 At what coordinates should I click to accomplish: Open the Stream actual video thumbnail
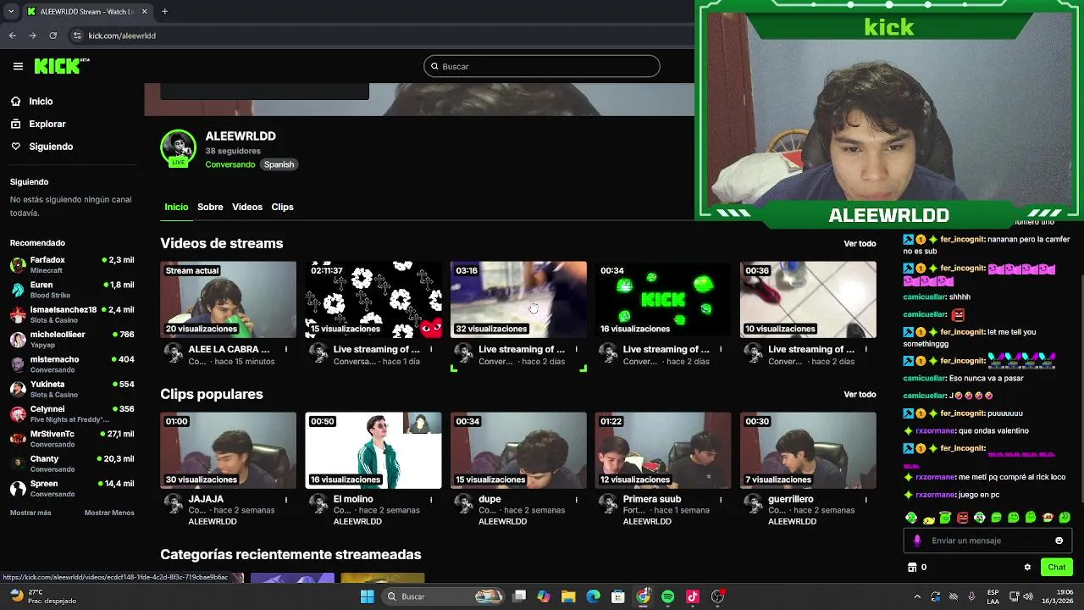(228, 299)
